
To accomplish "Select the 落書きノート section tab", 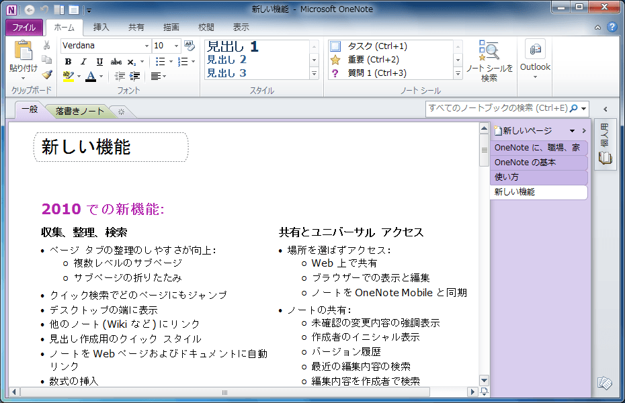I will [x=79, y=111].
